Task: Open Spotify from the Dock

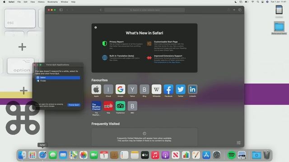Action: (x=232, y=155)
